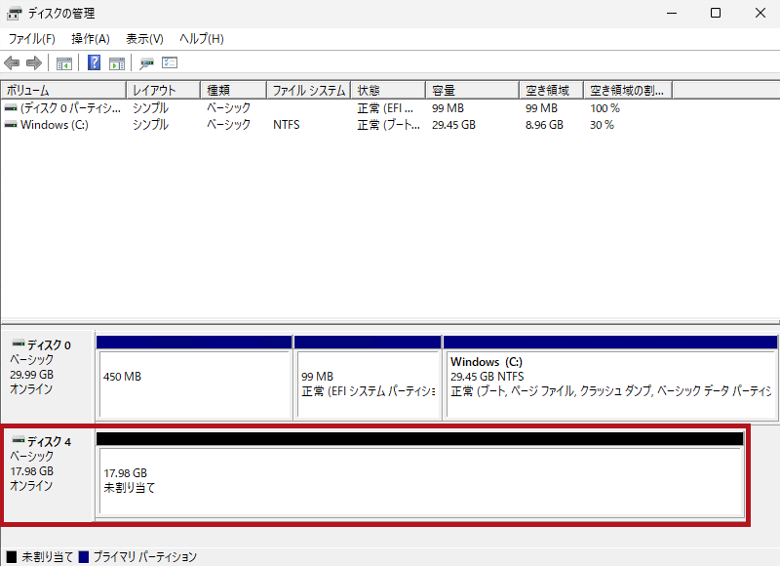Viewport: 780px width, 566px height.
Task: Click the checklist settings toolbar icon
Action: [170, 63]
